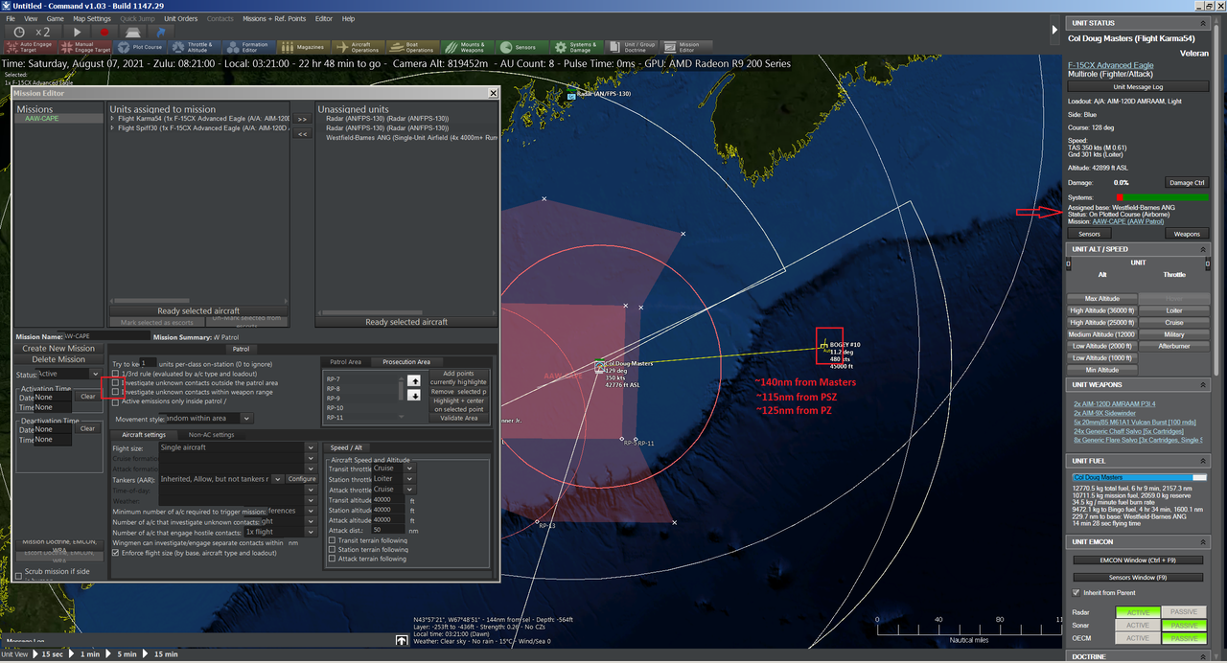Open Aircraft Operations toolbar button
Viewport: 1227px width, 663px height.
(359, 46)
